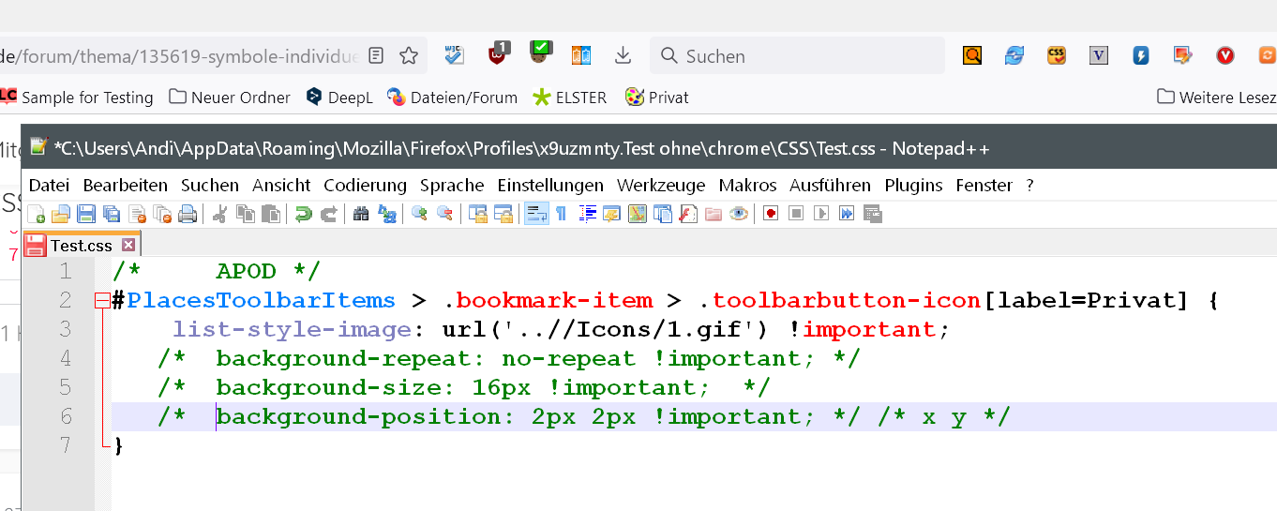
Task: Click the Privat bookmark in bookmarks toolbar
Action: [657, 98]
